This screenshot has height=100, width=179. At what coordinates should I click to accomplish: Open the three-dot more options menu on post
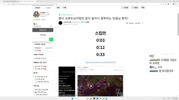point(142,23)
